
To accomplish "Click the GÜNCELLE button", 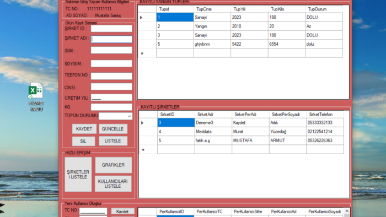I will [112, 129].
